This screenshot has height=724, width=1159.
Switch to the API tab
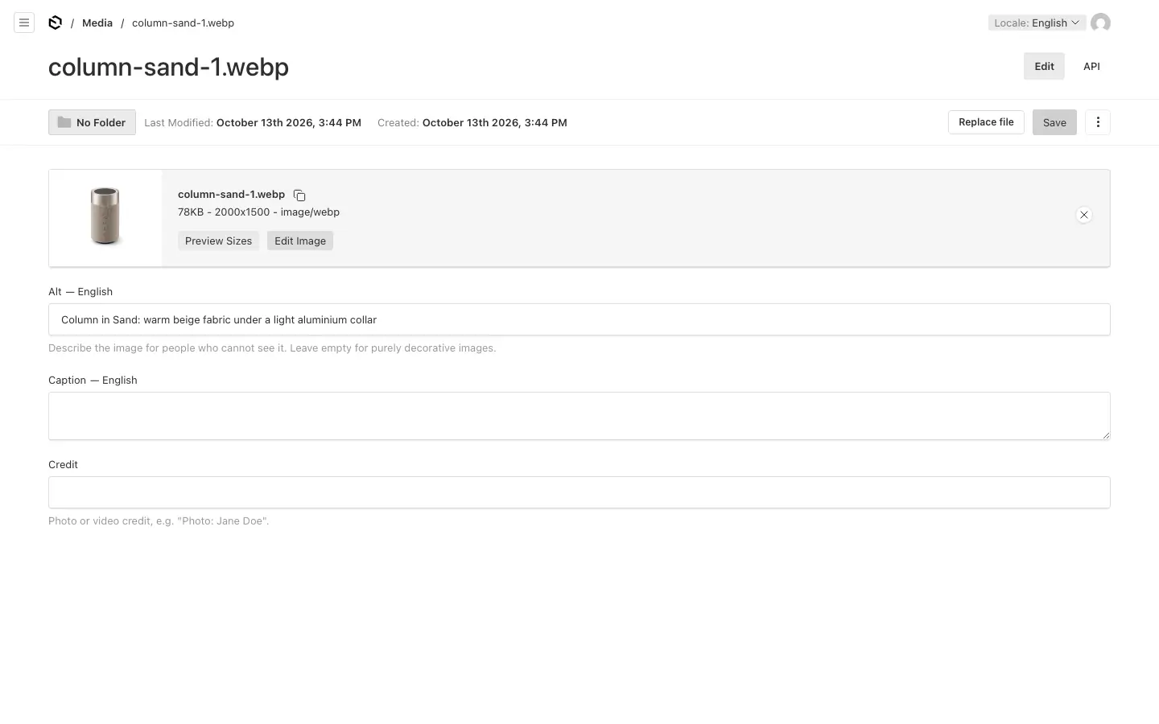(1091, 67)
